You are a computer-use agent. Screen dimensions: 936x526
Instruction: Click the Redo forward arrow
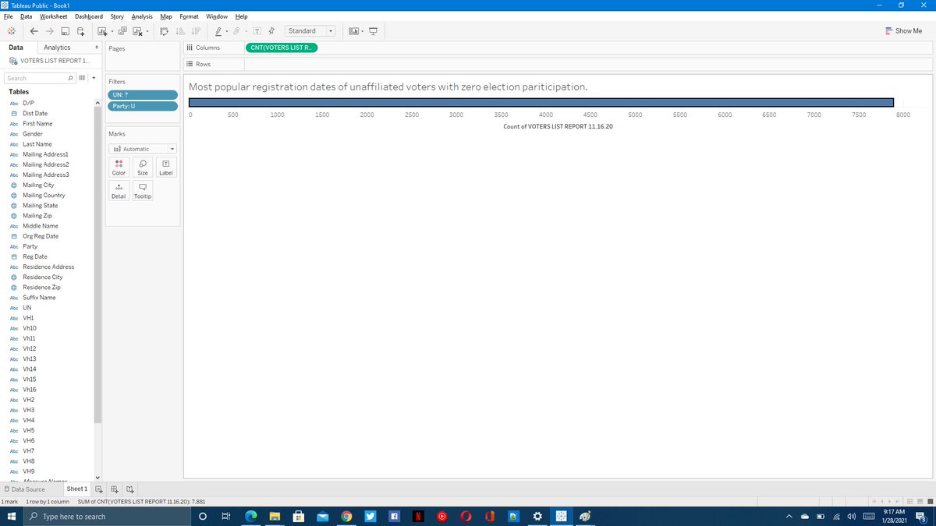[51, 31]
